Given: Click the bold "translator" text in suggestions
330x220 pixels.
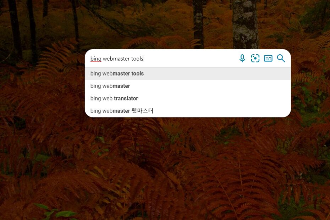Looking at the screenshot, I should coord(126,98).
